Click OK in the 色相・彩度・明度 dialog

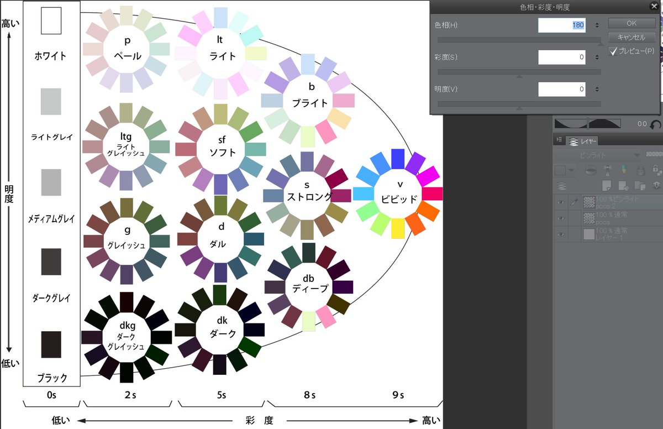click(632, 23)
